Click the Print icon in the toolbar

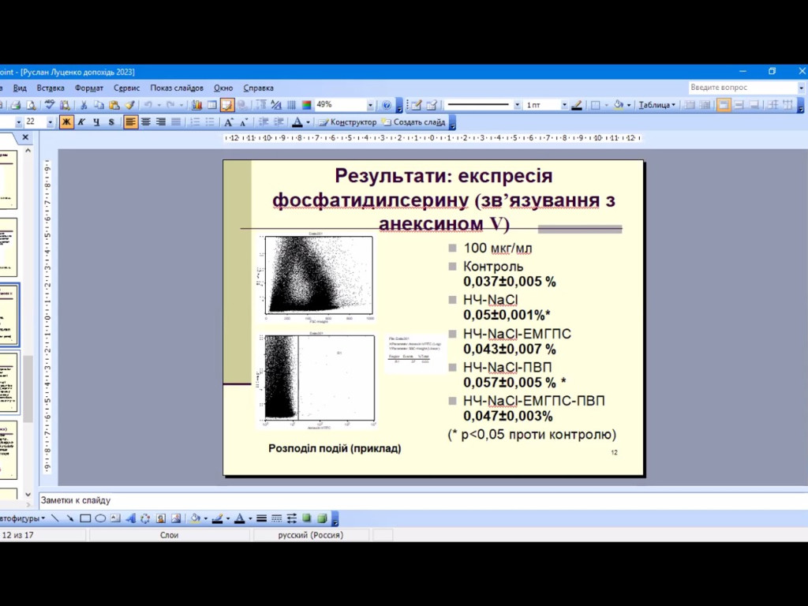(16, 105)
